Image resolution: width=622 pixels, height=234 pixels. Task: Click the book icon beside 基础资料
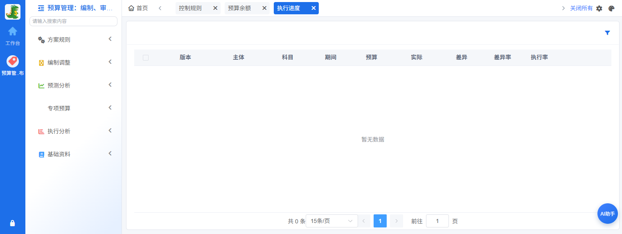coord(41,154)
